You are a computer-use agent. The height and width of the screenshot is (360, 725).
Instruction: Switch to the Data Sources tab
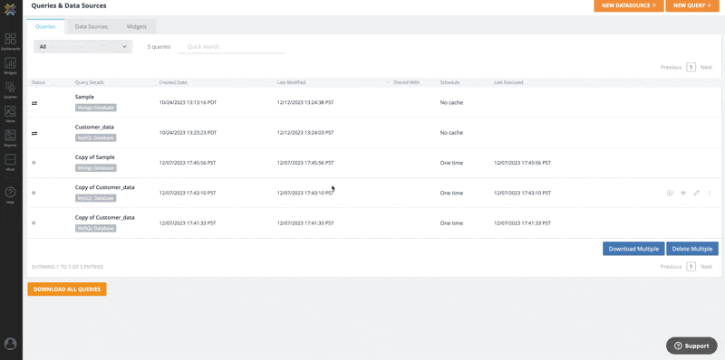pos(92,27)
